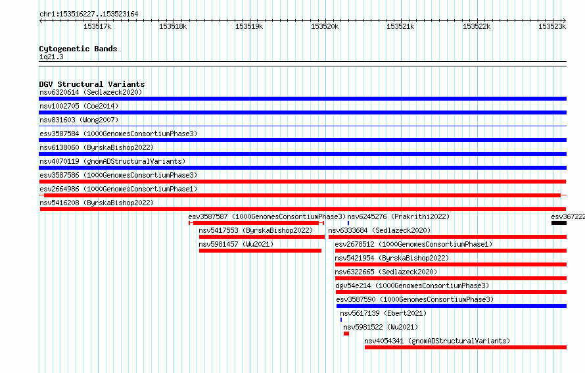Click the DGV Structural Variants track title
585x373 pixels.
coord(92,84)
